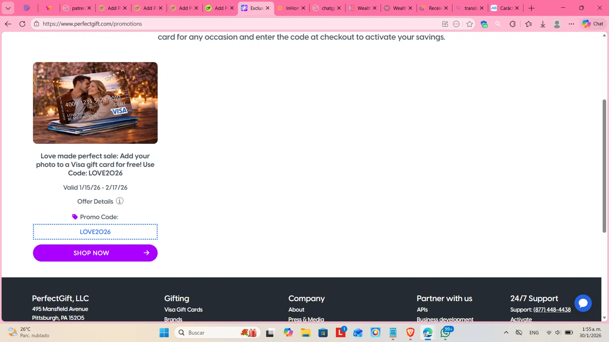
Task: Open the battery status icon
Action: pos(569,333)
